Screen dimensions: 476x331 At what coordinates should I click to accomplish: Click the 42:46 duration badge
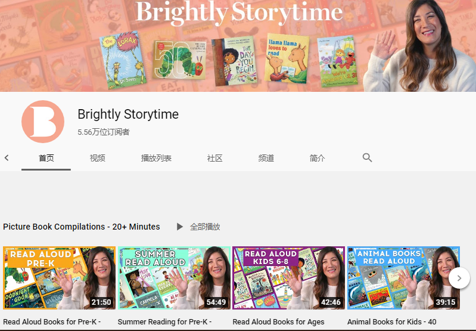[x=331, y=302]
